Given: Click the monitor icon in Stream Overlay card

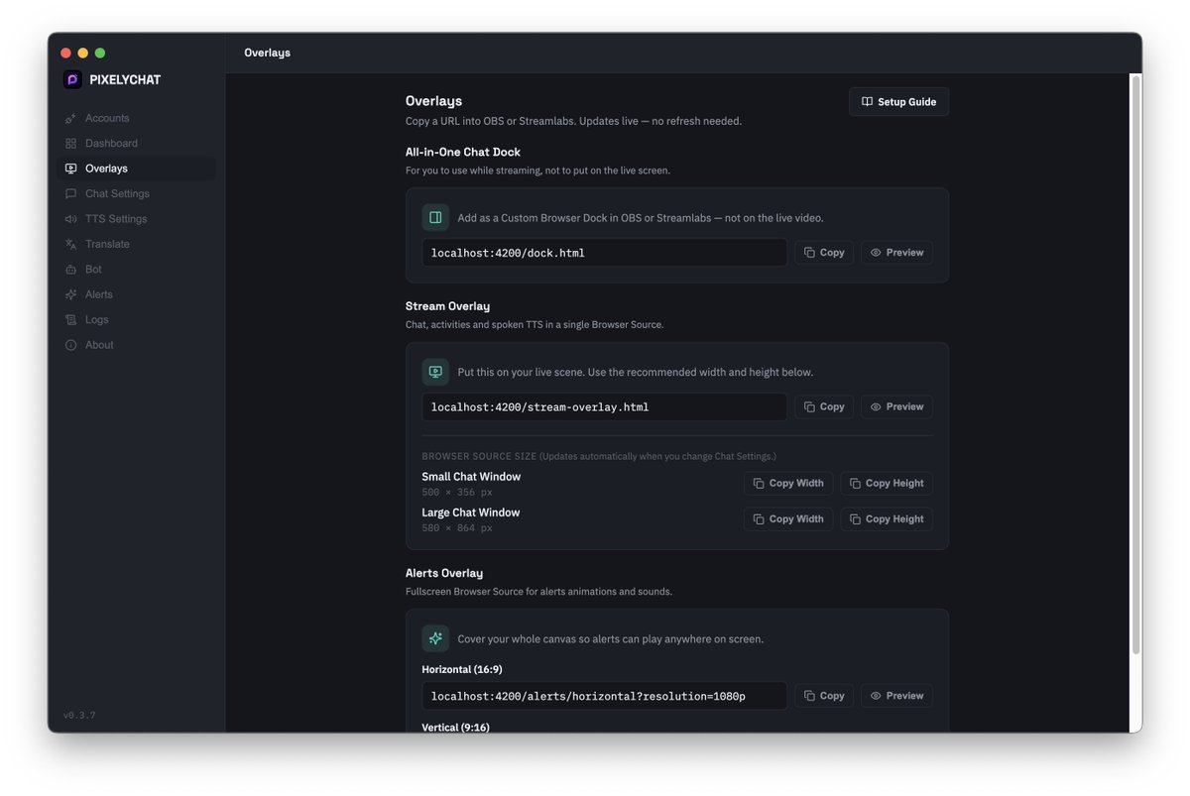Looking at the screenshot, I should point(435,372).
